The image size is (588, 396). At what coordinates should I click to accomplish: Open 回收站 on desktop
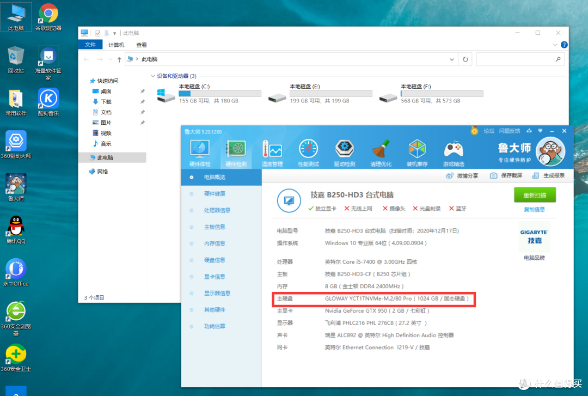coord(16,60)
